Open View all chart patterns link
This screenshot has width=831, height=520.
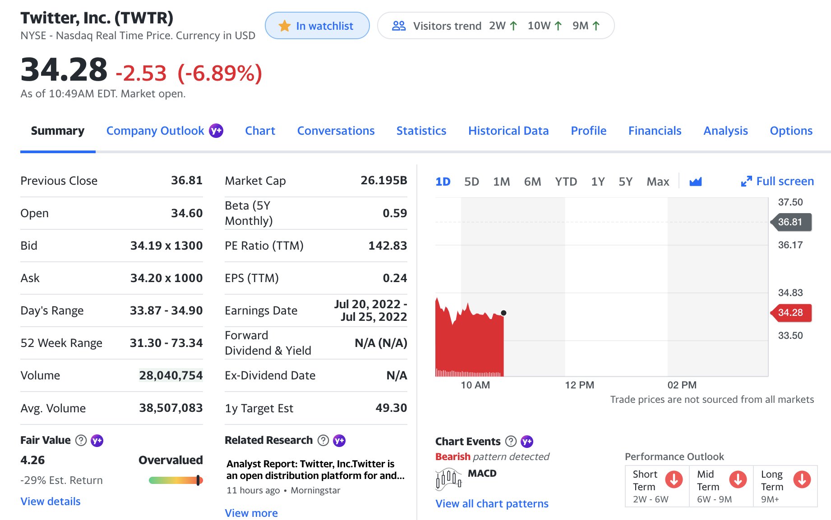point(492,504)
